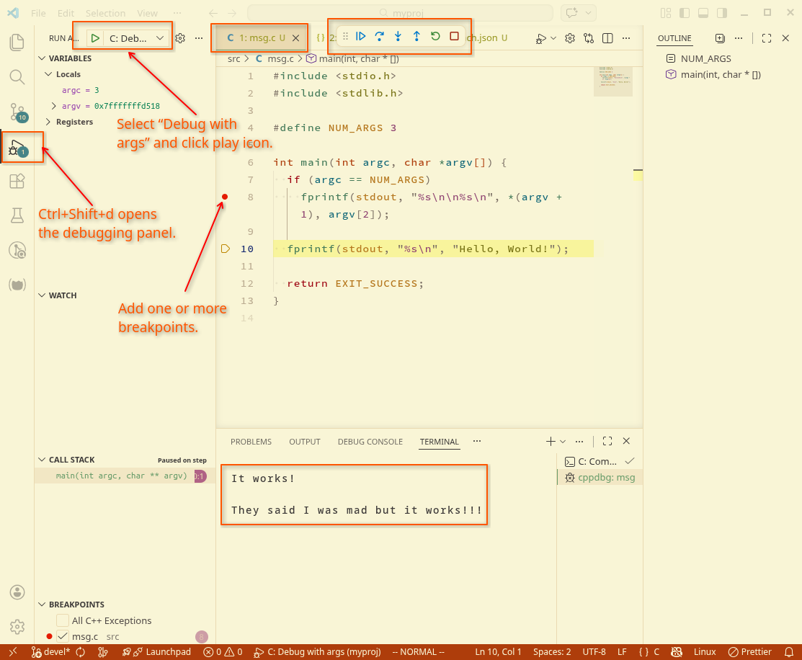Switch to the DEBUG CONSOLE tab
The width and height of the screenshot is (802, 660).
point(370,442)
